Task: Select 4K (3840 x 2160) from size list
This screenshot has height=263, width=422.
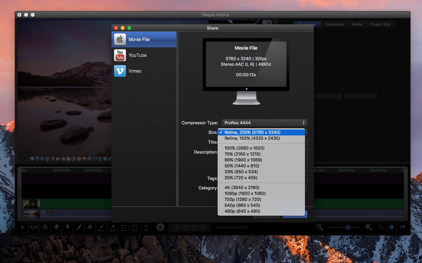Action: point(242,187)
